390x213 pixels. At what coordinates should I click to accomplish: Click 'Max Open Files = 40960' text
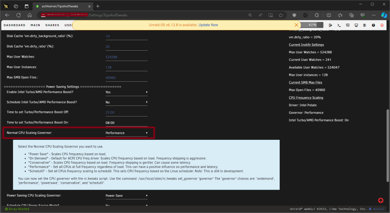point(307,90)
